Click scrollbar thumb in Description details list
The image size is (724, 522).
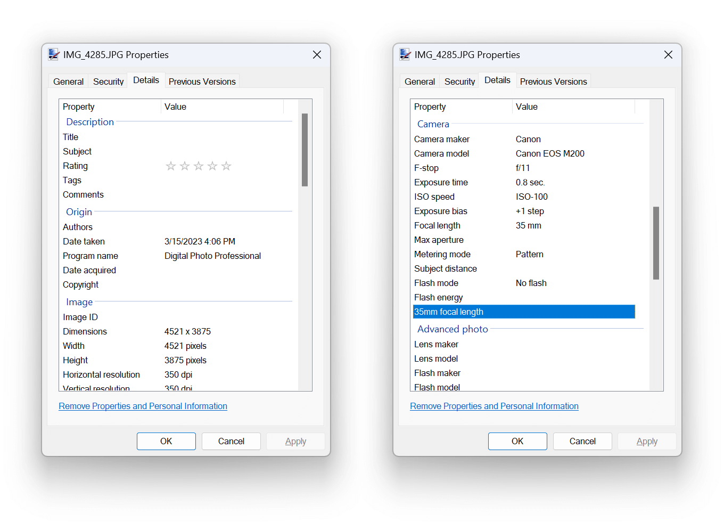pos(305,150)
